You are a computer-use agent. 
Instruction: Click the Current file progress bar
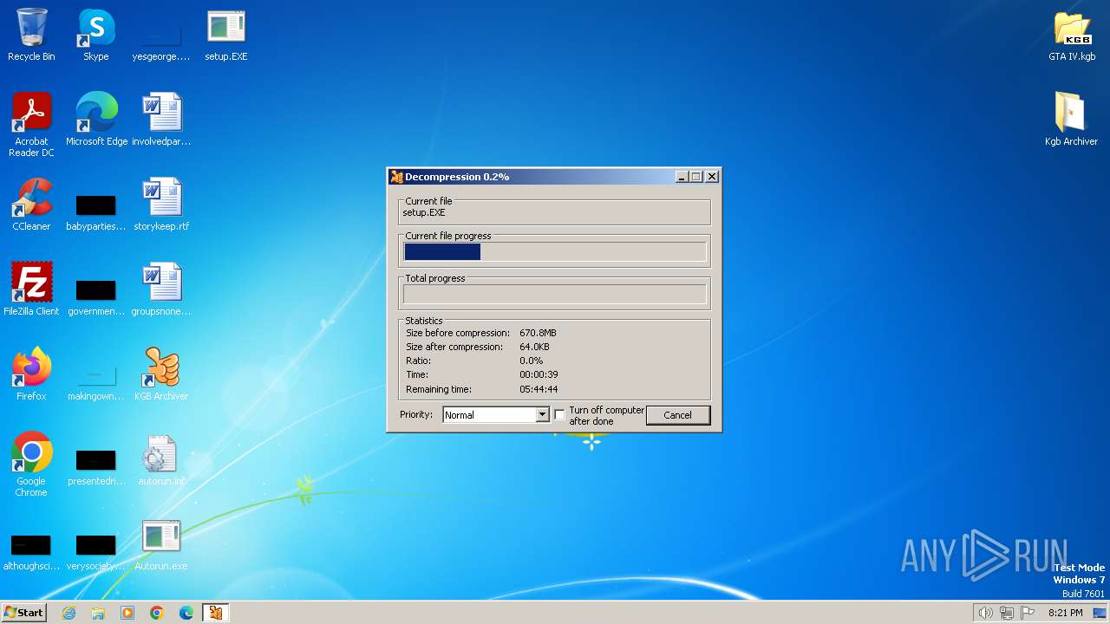pyautogui.click(x=554, y=252)
